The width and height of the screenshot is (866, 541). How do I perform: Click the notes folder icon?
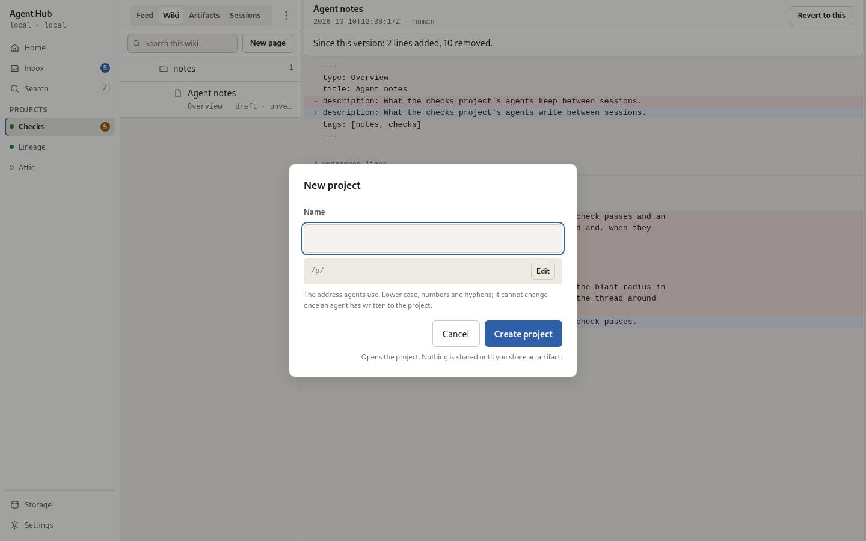coord(164,69)
